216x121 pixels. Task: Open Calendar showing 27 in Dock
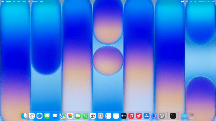pos(93,116)
